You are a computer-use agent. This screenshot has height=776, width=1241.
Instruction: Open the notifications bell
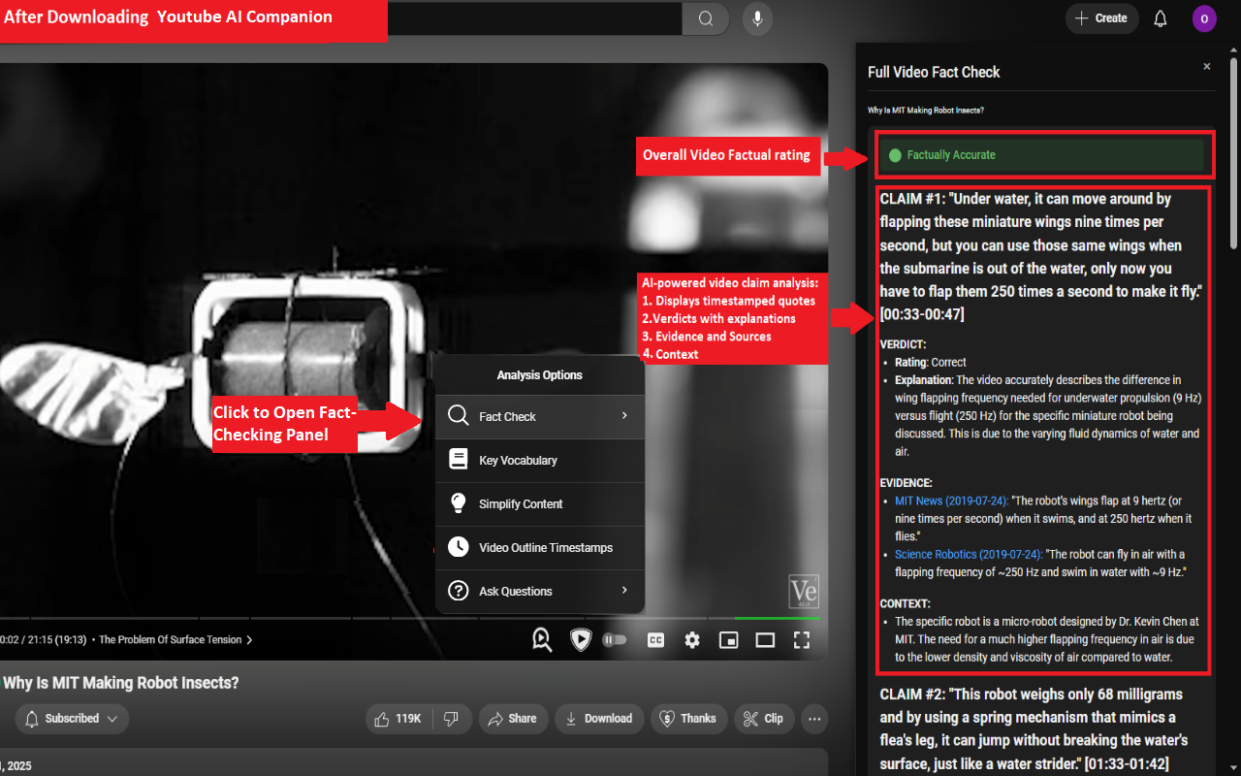(x=1161, y=18)
